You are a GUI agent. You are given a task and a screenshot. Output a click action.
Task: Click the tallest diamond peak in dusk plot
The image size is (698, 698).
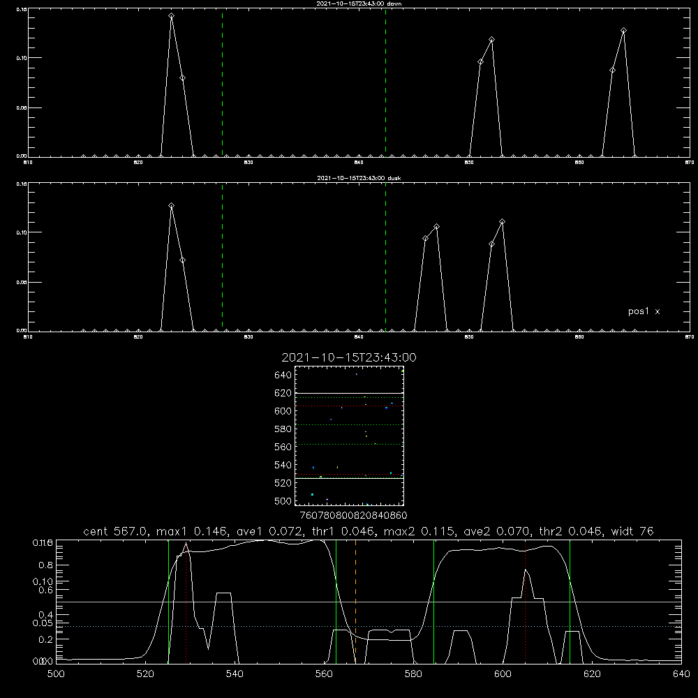click(x=172, y=206)
